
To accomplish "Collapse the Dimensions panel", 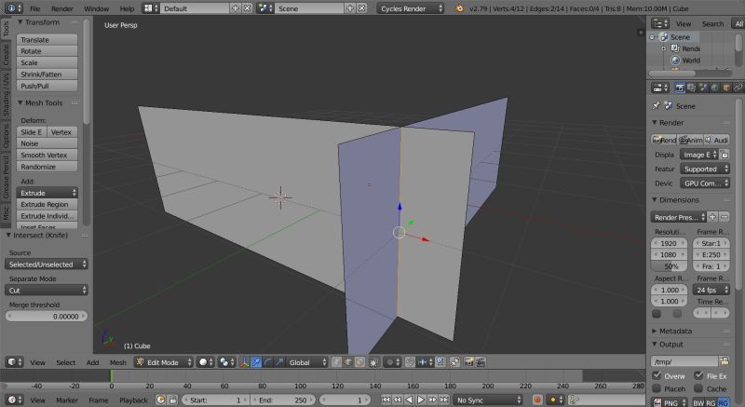I will click(677, 200).
